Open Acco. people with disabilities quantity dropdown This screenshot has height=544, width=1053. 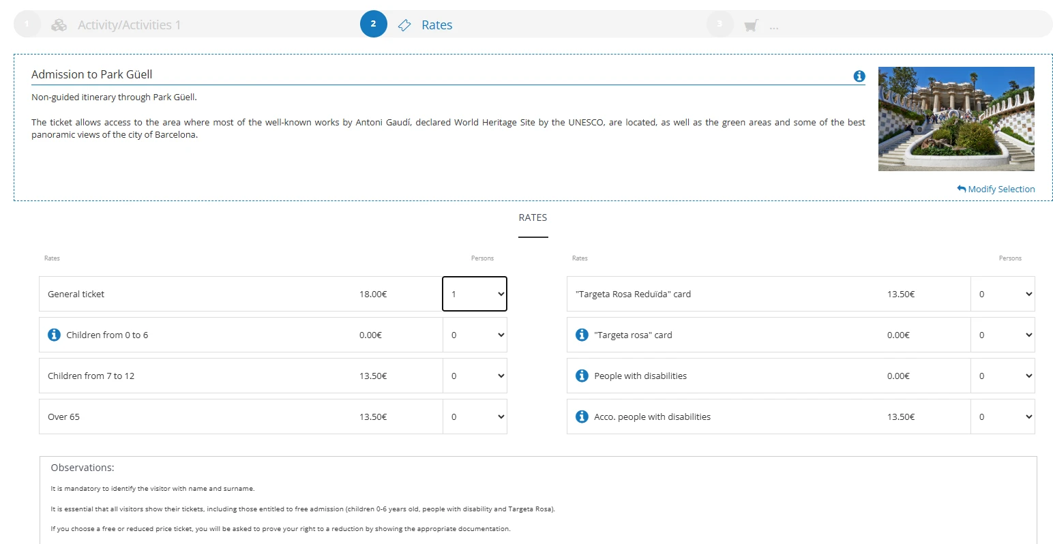click(1003, 417)
